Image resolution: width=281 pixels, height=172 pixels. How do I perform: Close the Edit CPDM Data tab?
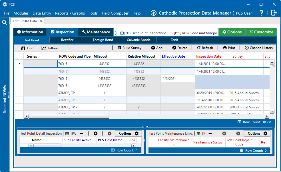coord(41,21)
